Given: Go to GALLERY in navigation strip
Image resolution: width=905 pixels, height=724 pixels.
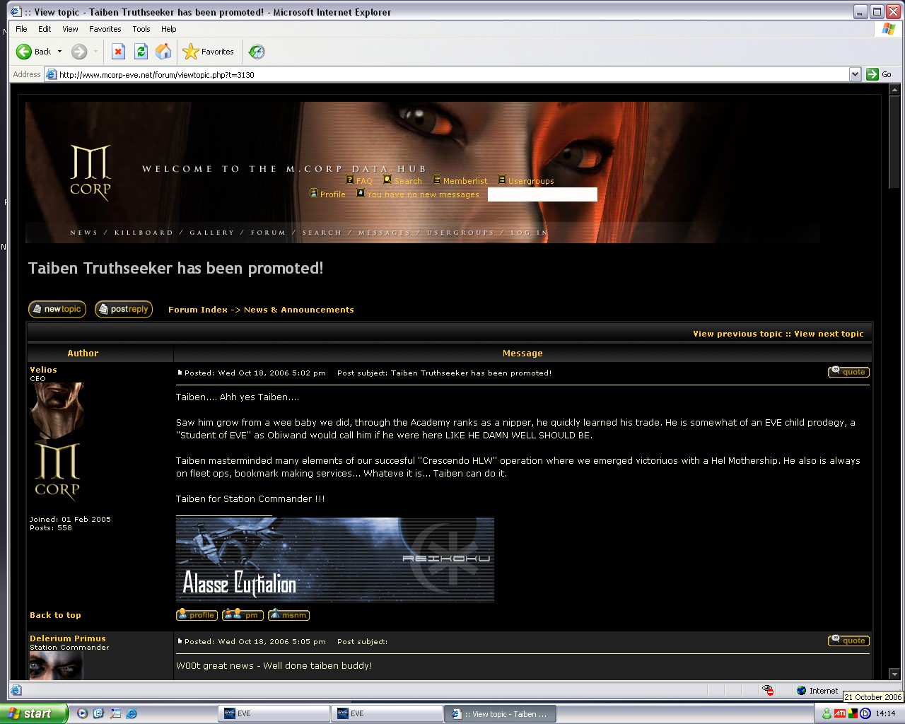Looking at the screenshot, I should 211,233.
